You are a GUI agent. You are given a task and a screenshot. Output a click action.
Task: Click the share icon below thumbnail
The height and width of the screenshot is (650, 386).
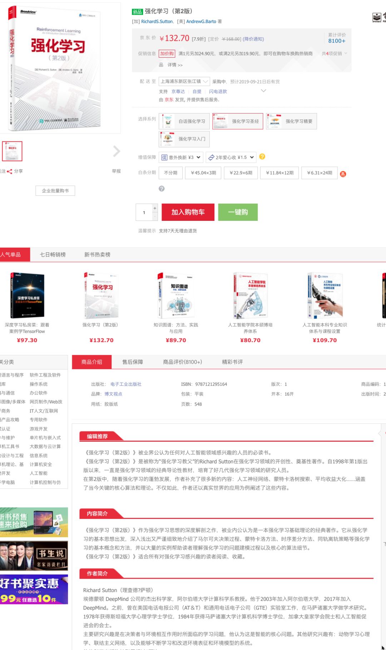10,171
